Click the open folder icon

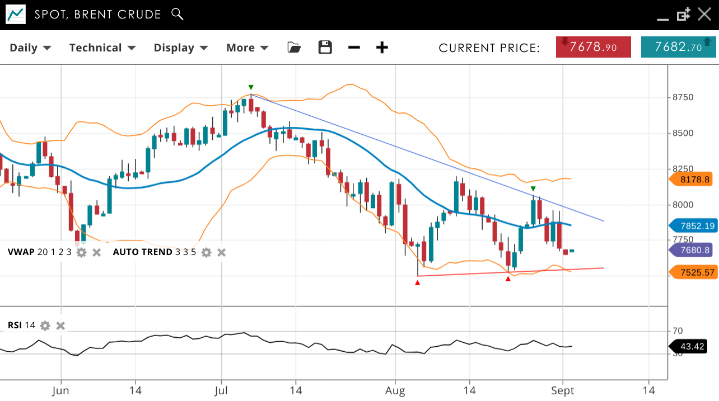pos(294,48)
